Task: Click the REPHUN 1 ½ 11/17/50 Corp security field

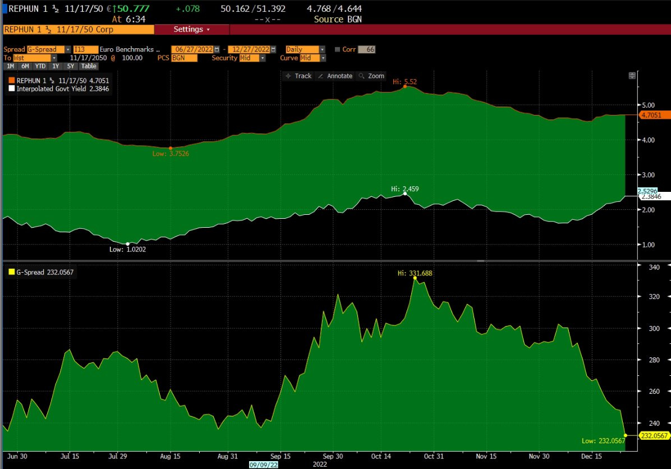Action: coord(79,30)
